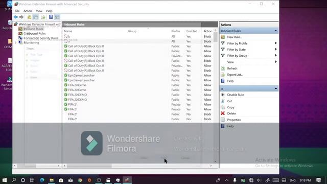Click Delete in Actions pane
Screen dimensions: 327x184
(x=231, y=113)
